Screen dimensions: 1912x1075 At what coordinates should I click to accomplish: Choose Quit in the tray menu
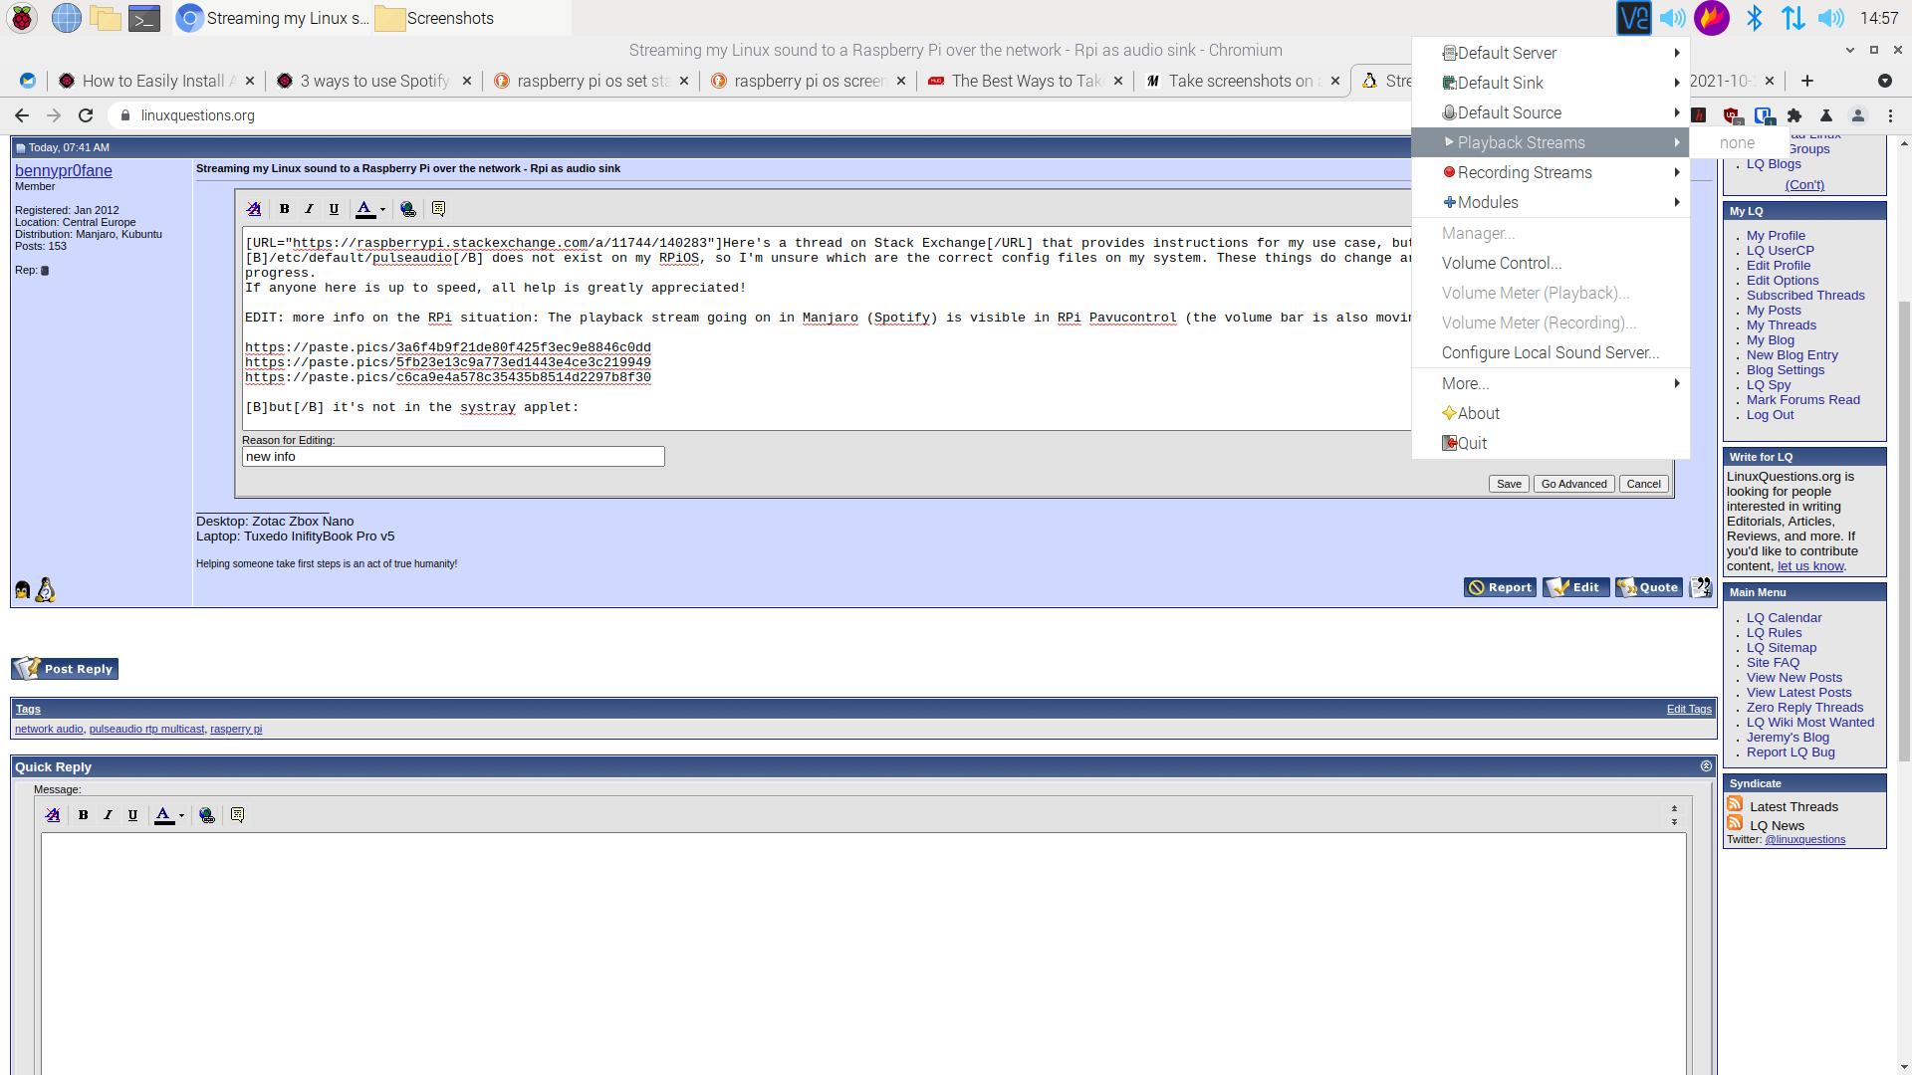(x=1551, y=443)
